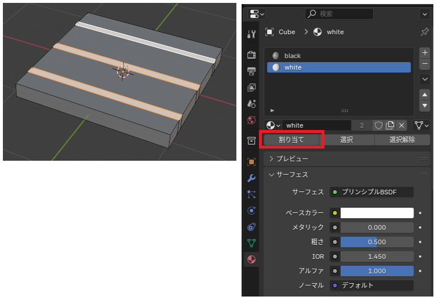The image size is (438, 300).
Task: Open the Modifiers properties tab
Action: coord(251,178)
